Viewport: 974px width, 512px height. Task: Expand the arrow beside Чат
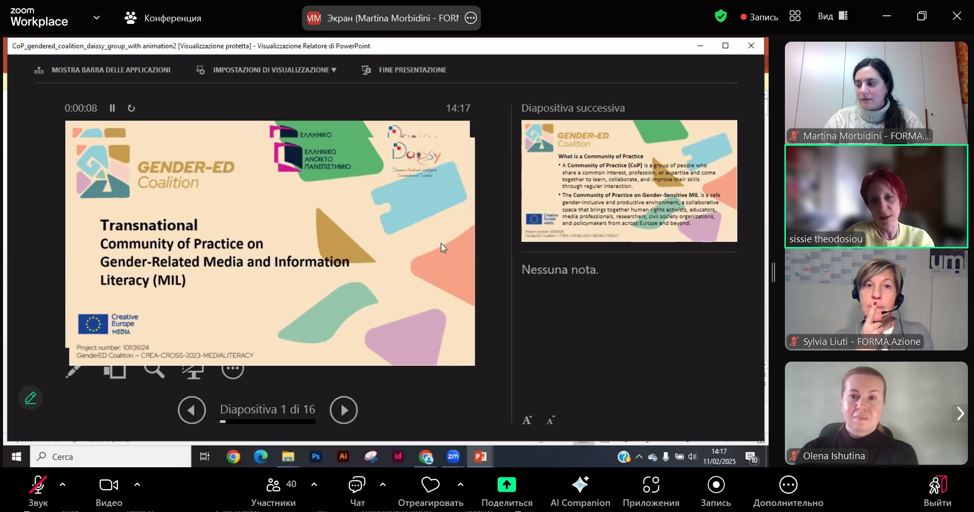click(x=383, y=485)
